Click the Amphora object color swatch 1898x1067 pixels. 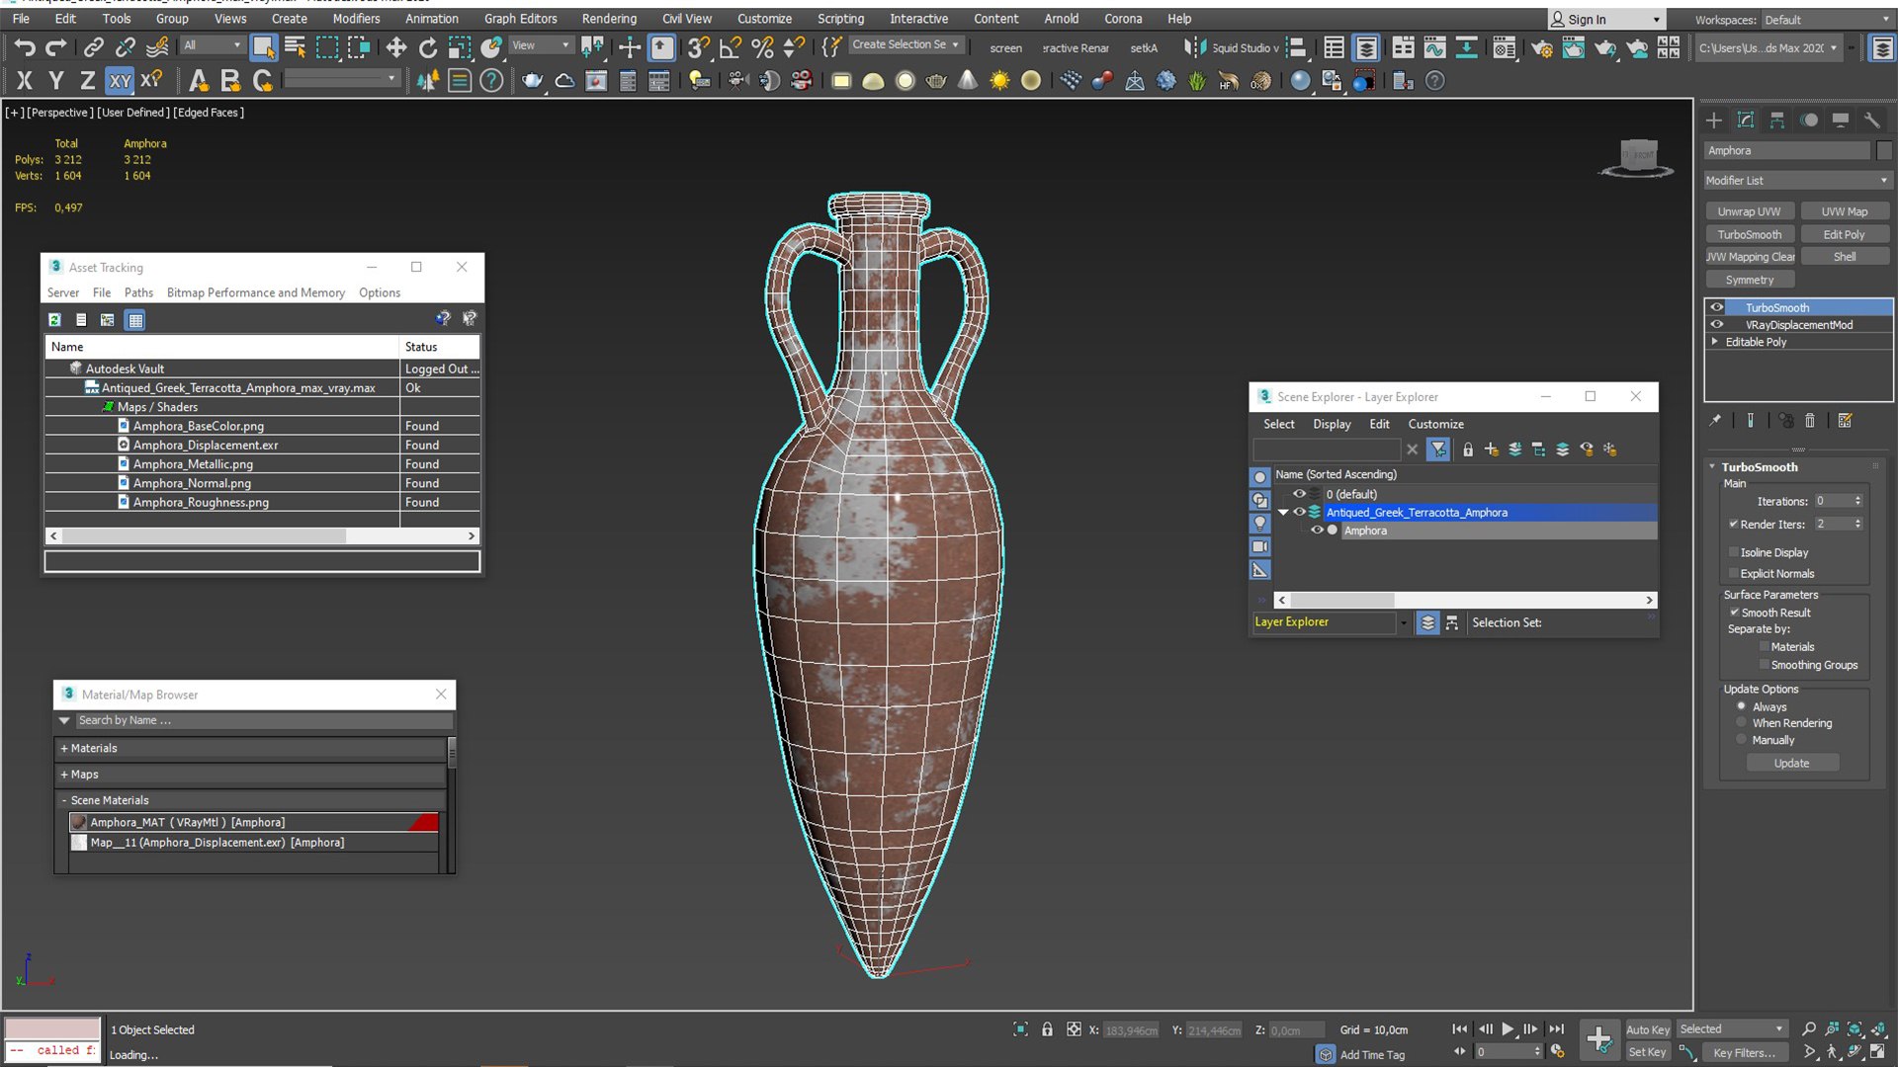[1884, 150]
